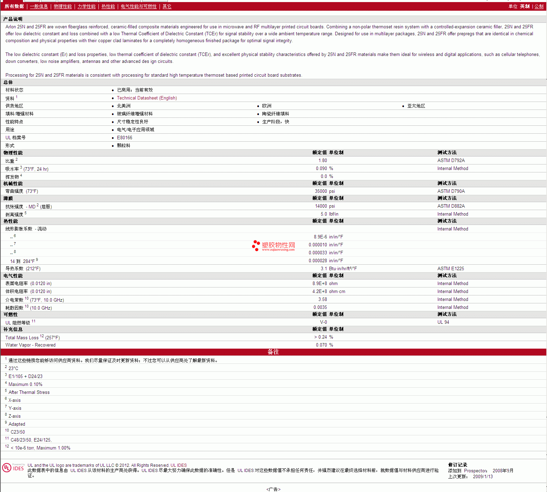Select CTE value 0.000028
The image size is (547, 492).
[318, 261]
